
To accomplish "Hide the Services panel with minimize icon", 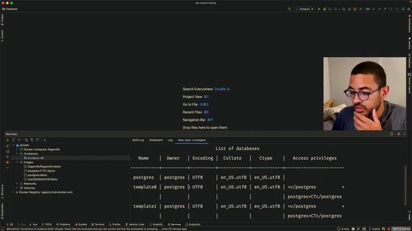I will pyautogui.click(x=404, y=134).
